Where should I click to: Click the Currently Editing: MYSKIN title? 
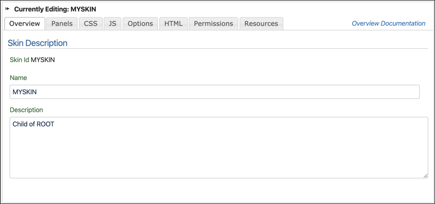[55, 9]
